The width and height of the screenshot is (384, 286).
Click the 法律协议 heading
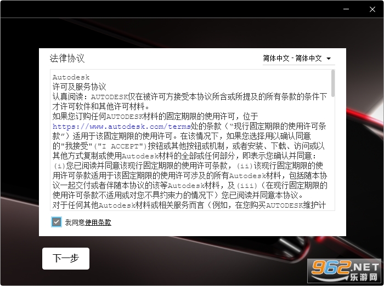(67, 58)
